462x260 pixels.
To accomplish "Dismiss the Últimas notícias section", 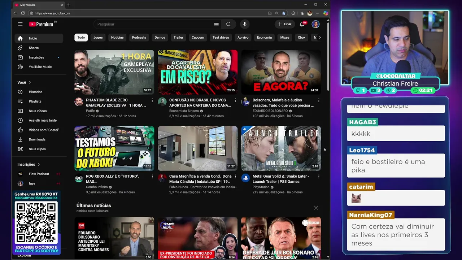I will tap(316, 208).
